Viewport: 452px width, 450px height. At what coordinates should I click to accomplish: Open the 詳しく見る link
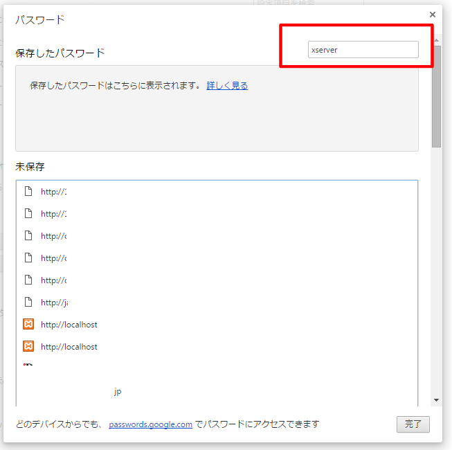(227, 86)
